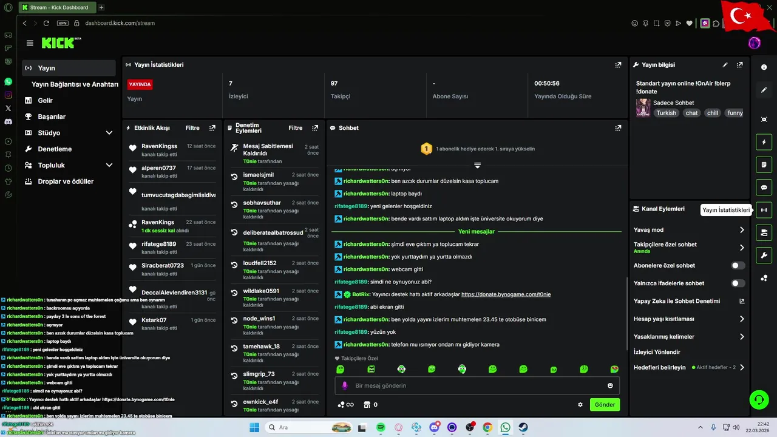This screenshot has height=437, width=777.
Task: Click the channel points infinity icon
Action: tap(345, 405)
